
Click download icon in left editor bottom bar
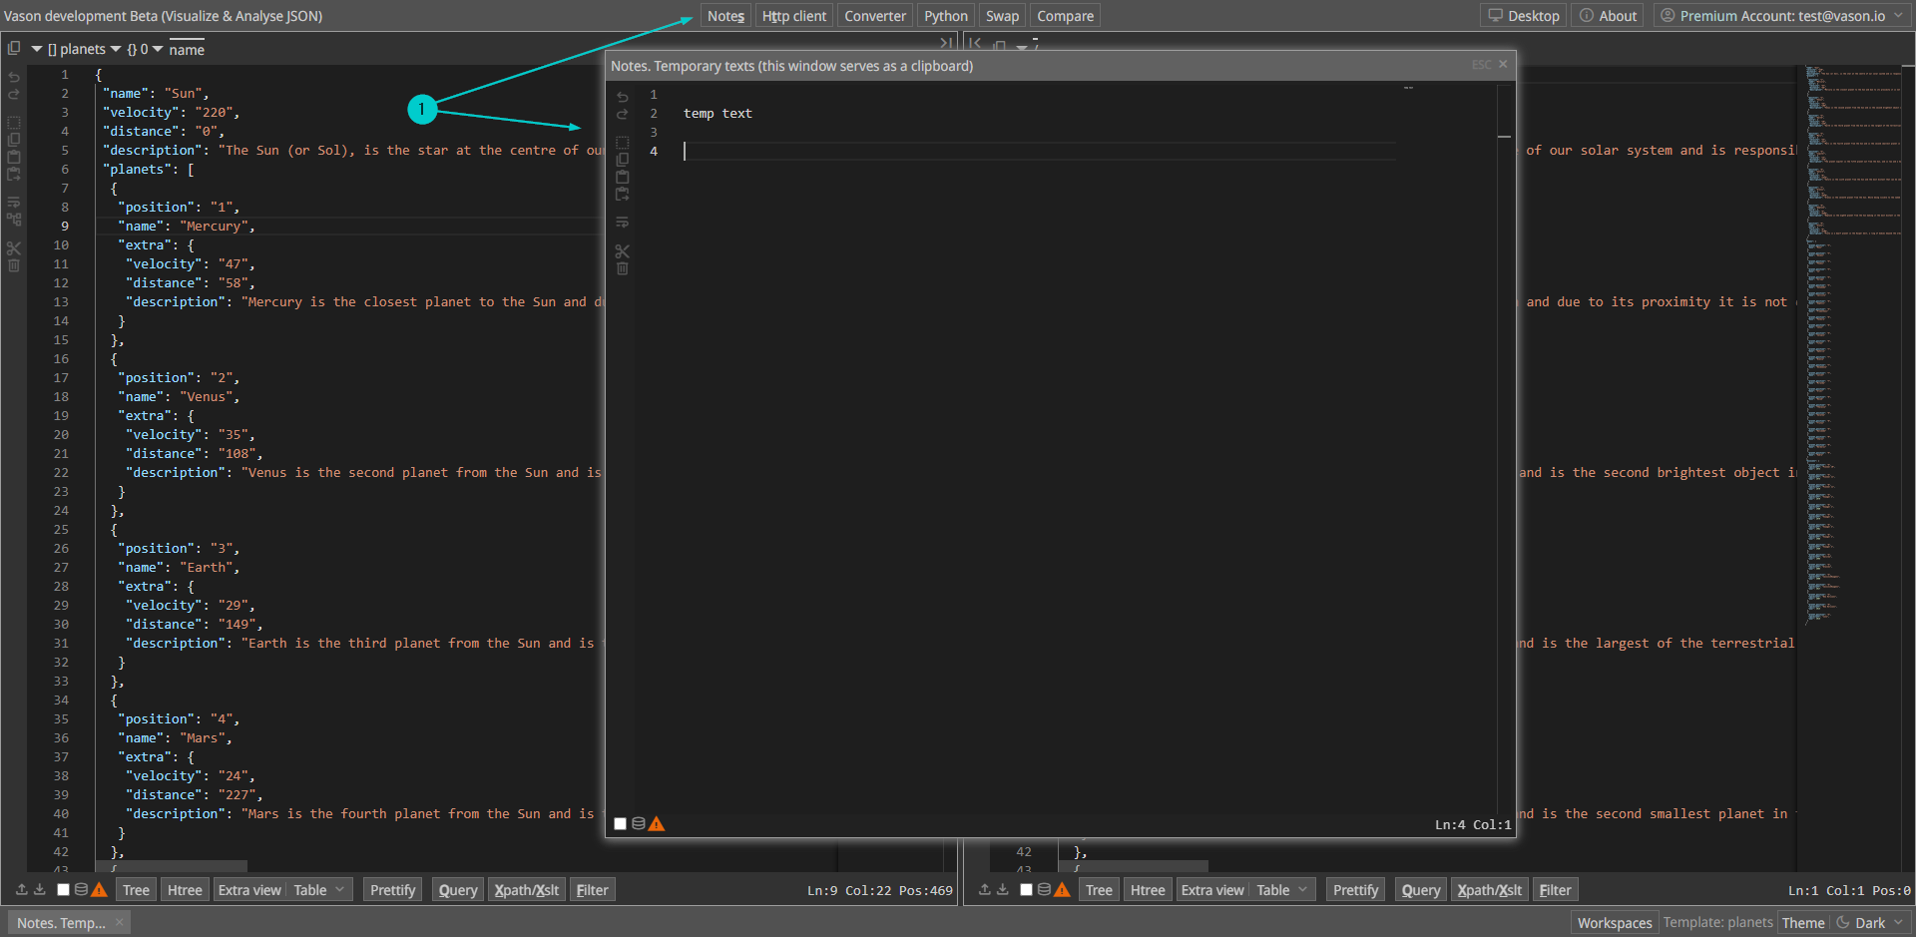pyautogui.click(x=40, y=889)
